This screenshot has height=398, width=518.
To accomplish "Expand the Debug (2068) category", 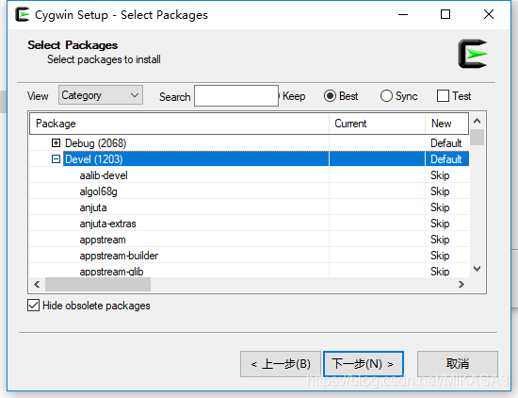I will point(56,143).
